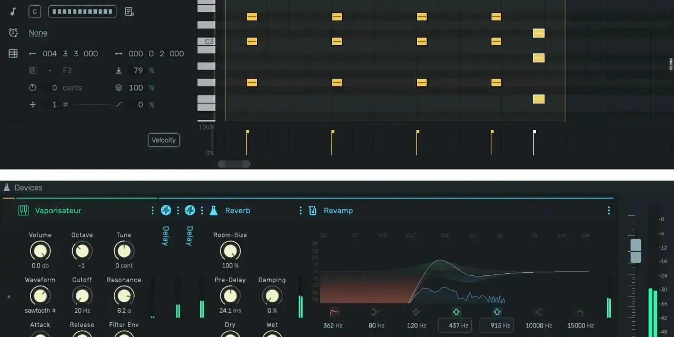Click the 24.1 ms pre-delay value

(230, 311)
